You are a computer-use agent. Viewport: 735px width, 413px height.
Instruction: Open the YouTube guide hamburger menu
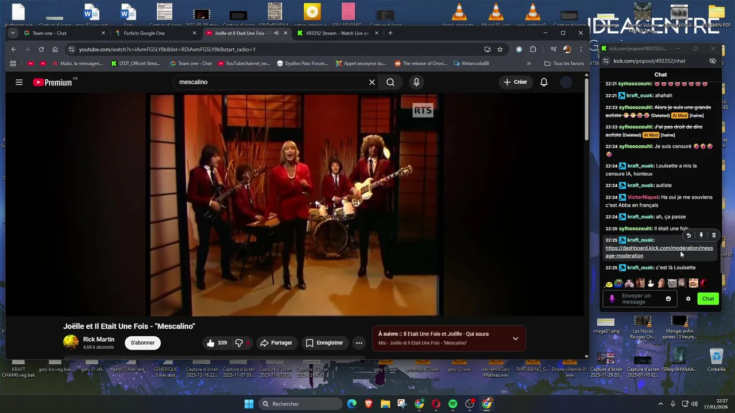[x=19, y=82]
